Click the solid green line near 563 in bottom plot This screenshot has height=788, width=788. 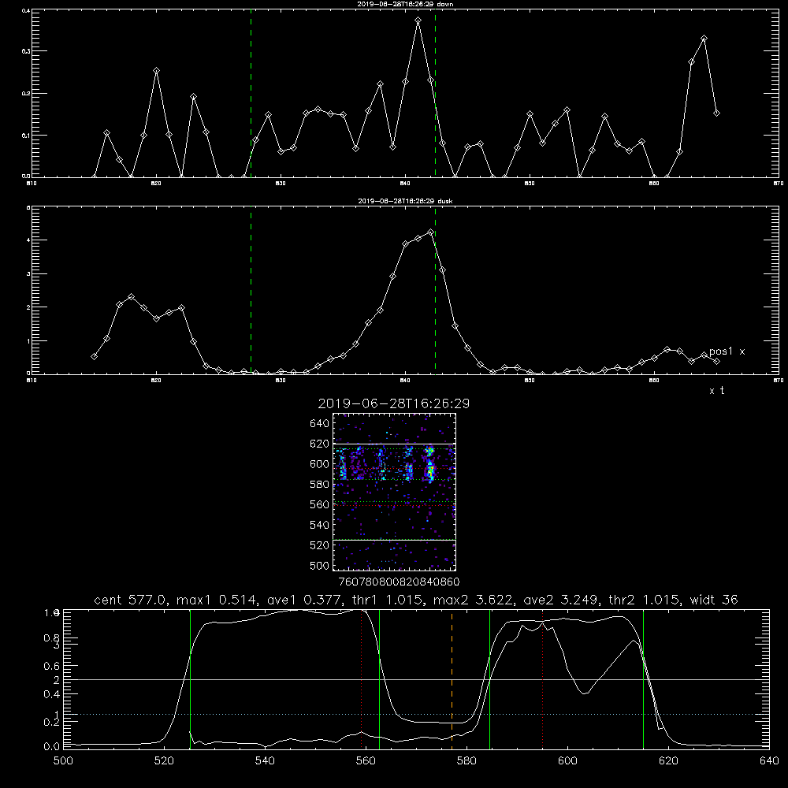(x=380, y=679)
